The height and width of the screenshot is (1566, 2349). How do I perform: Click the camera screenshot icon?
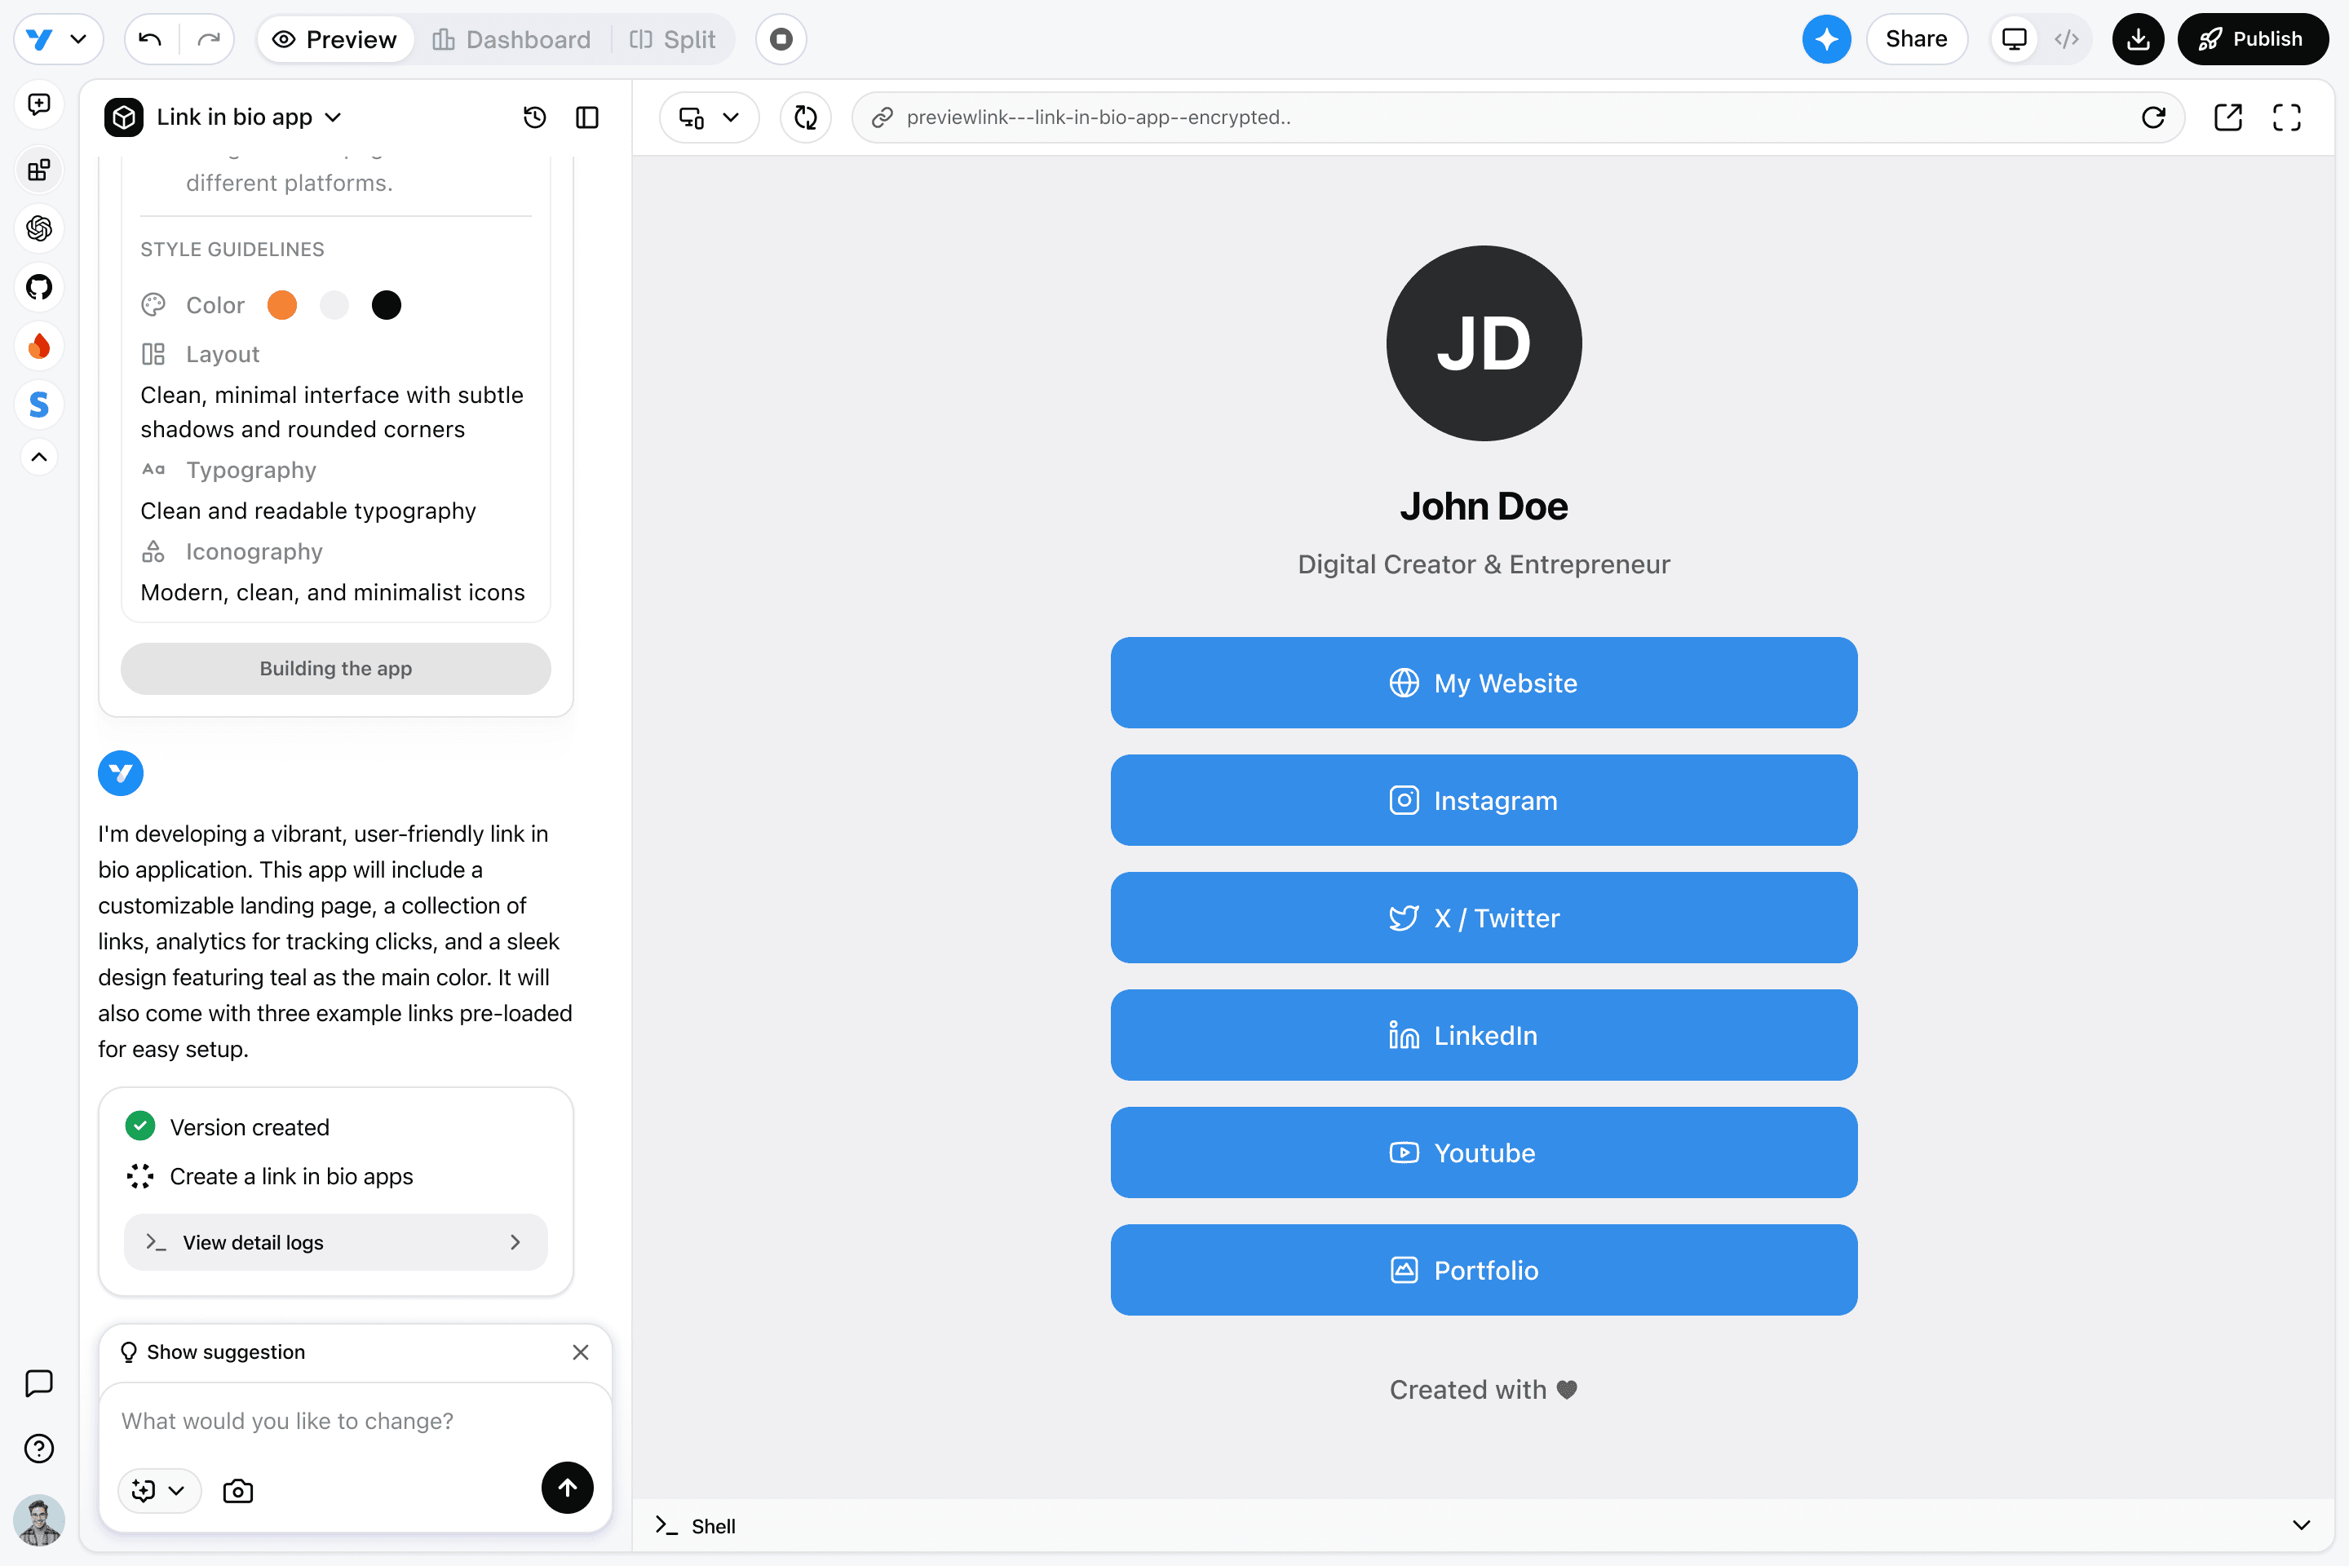(x=237, y=1490)
